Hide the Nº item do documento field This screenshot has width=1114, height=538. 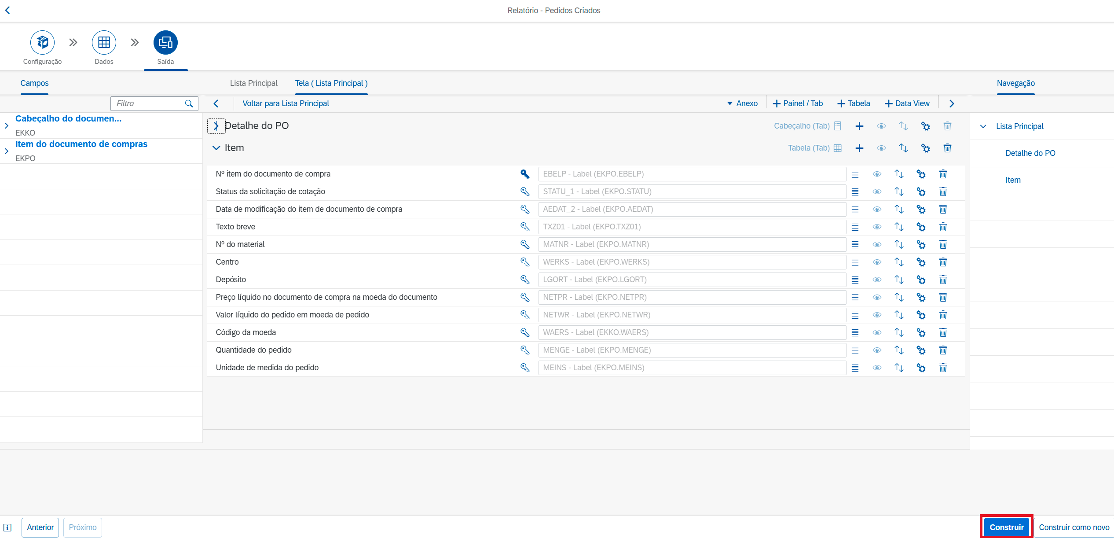tap(877, 174)
